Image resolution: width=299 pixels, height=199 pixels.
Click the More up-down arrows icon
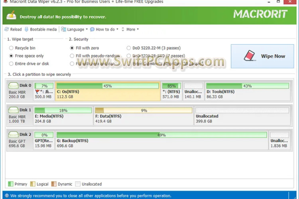pos(123,29)
